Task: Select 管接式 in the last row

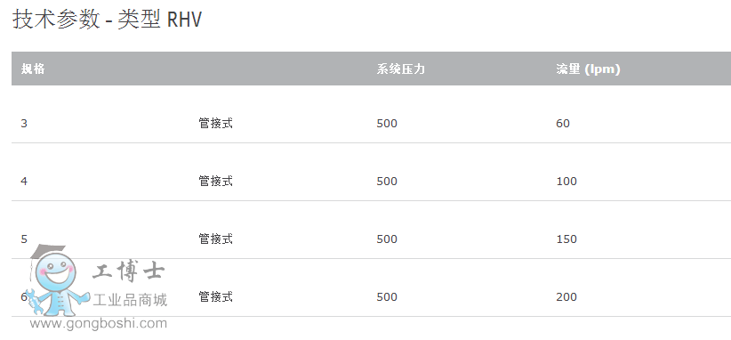Action: (215, 296)
